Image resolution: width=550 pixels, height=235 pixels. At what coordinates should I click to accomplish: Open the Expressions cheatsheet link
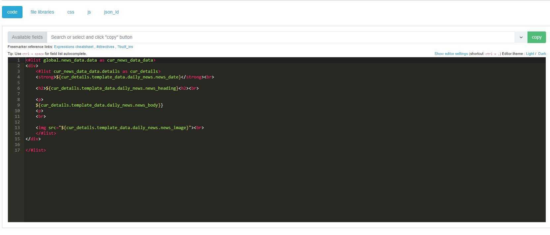pos(74,47)
